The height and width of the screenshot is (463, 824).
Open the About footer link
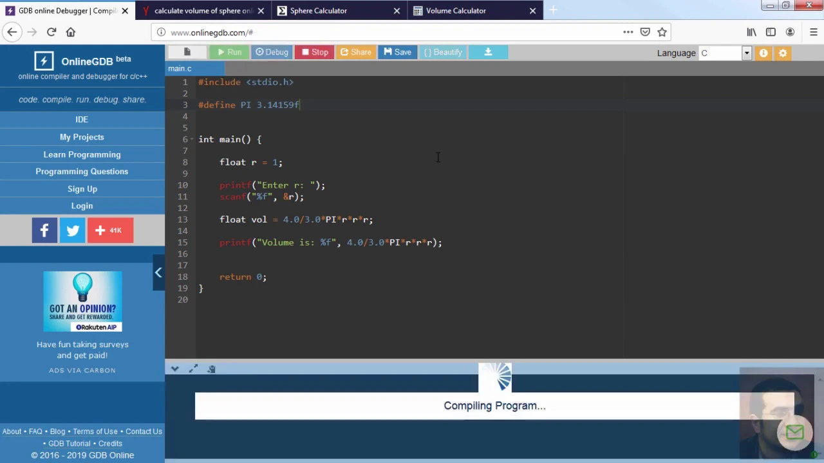pos(12,431)
